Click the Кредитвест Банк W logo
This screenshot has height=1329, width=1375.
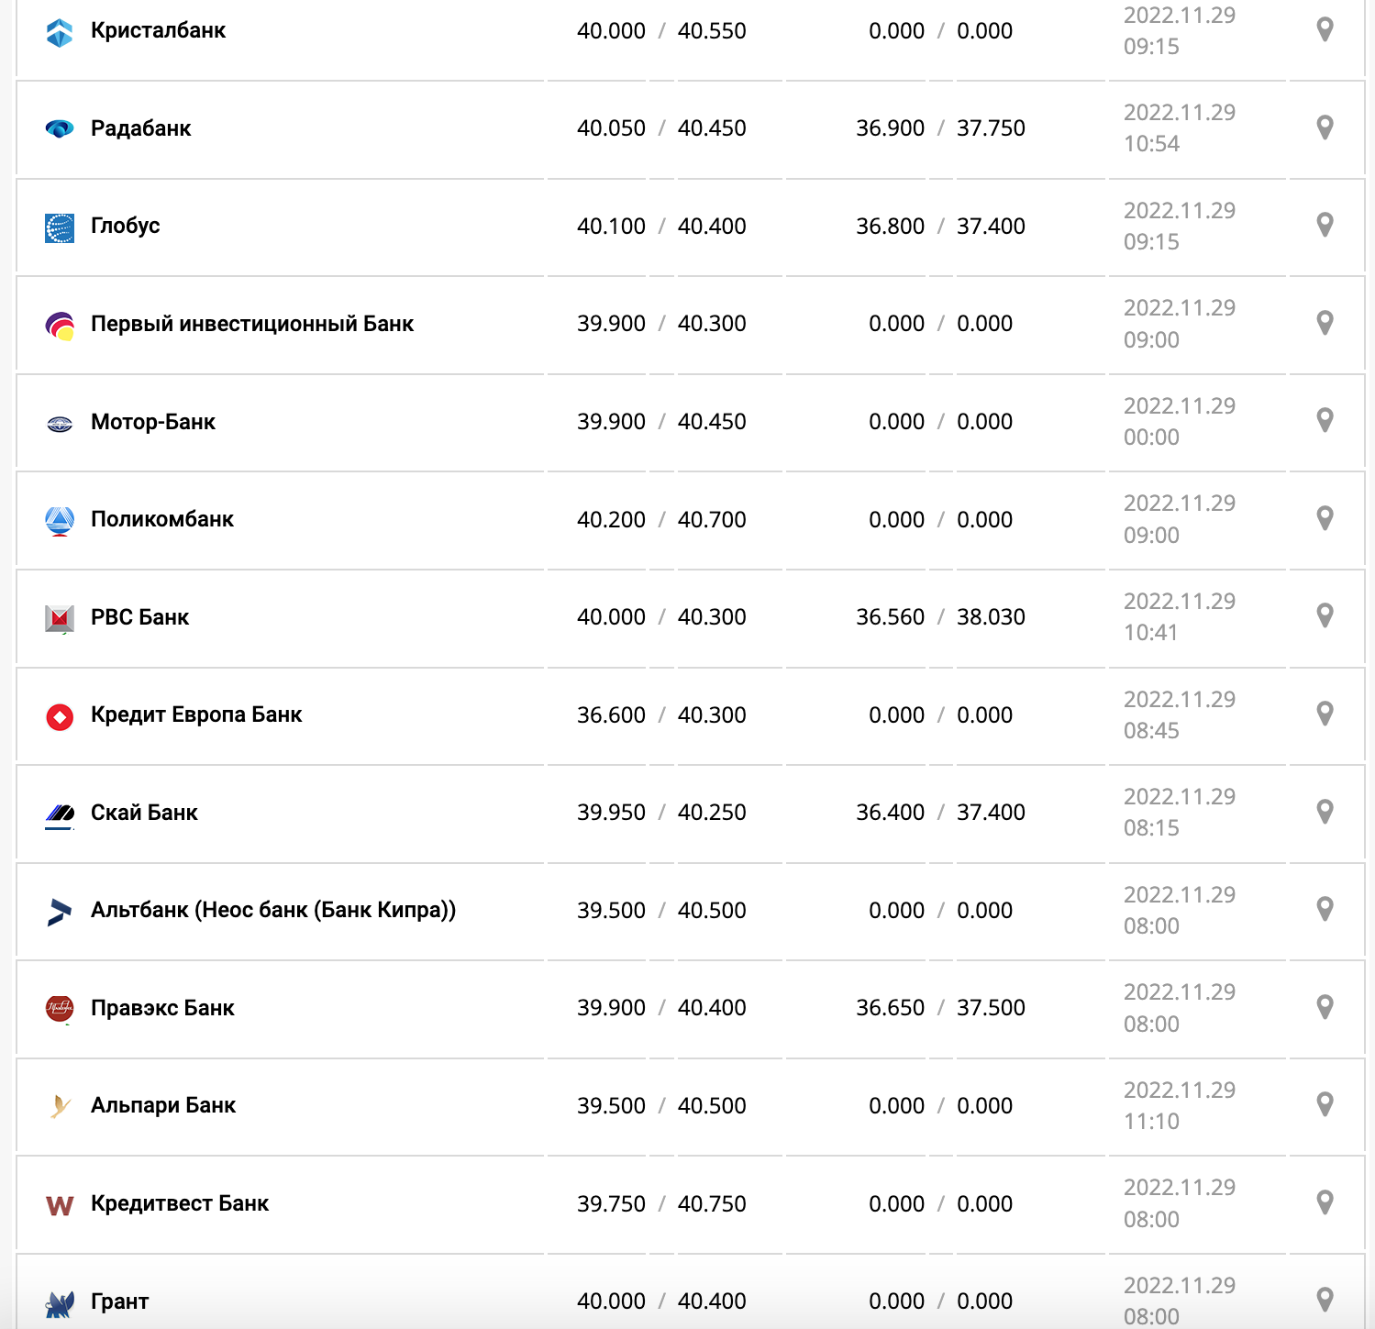click(60, 1205)
